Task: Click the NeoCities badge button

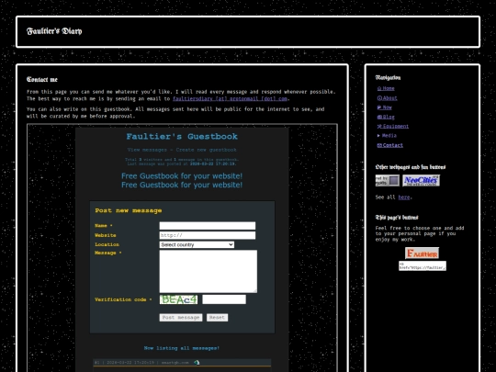Action: [421, 181]
